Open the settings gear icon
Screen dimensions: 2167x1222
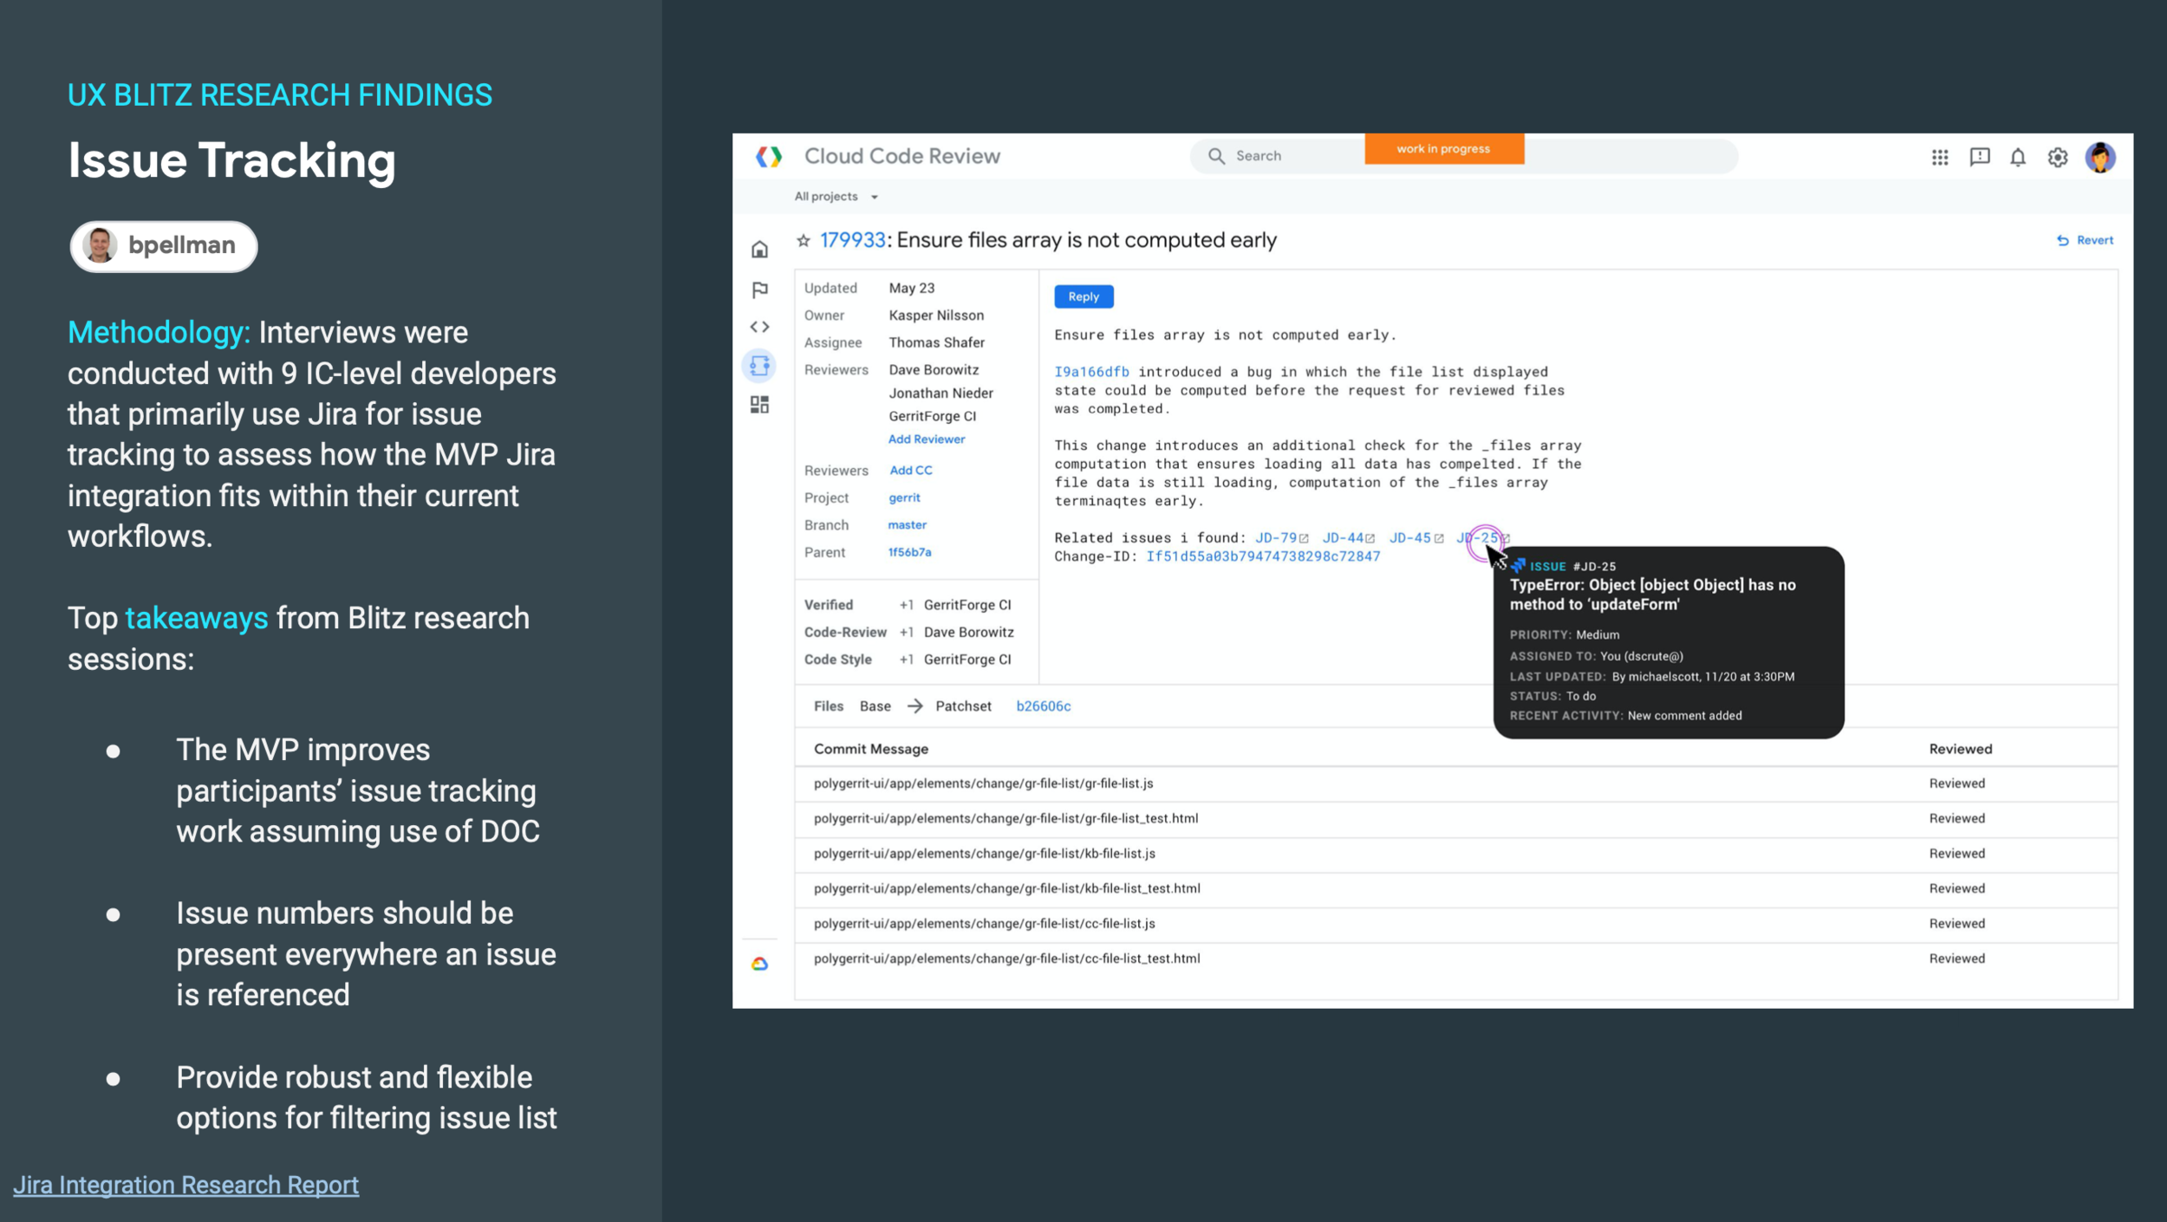point(2057,157)
